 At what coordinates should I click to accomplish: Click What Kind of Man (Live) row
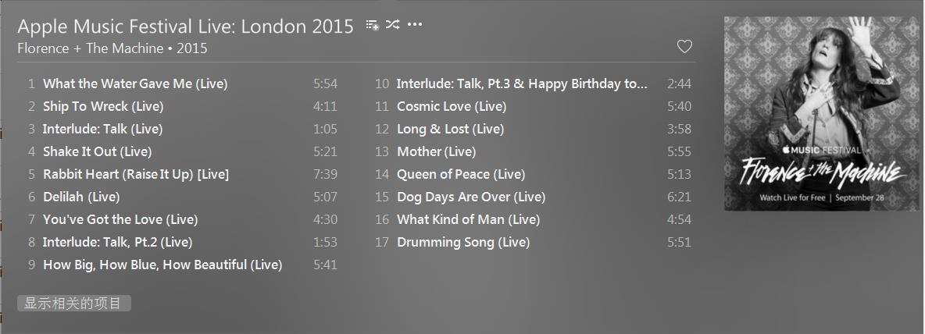pos(468,219)
